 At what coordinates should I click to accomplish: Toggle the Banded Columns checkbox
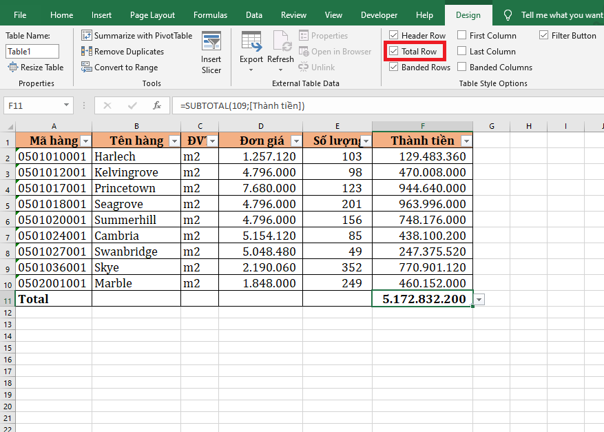coord(461,67)
